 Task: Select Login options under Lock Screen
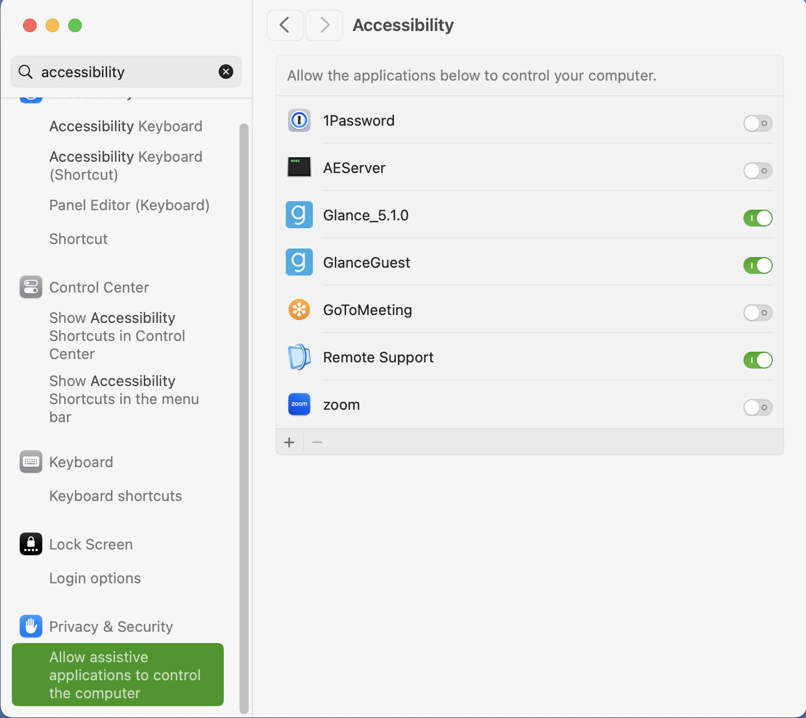(x=95, y=578)
